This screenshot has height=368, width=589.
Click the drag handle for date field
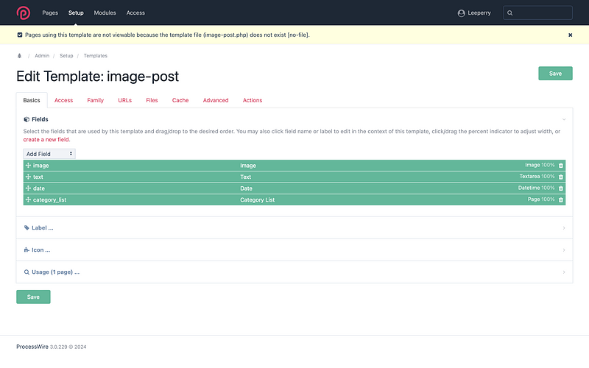click(x=28, y=188)
